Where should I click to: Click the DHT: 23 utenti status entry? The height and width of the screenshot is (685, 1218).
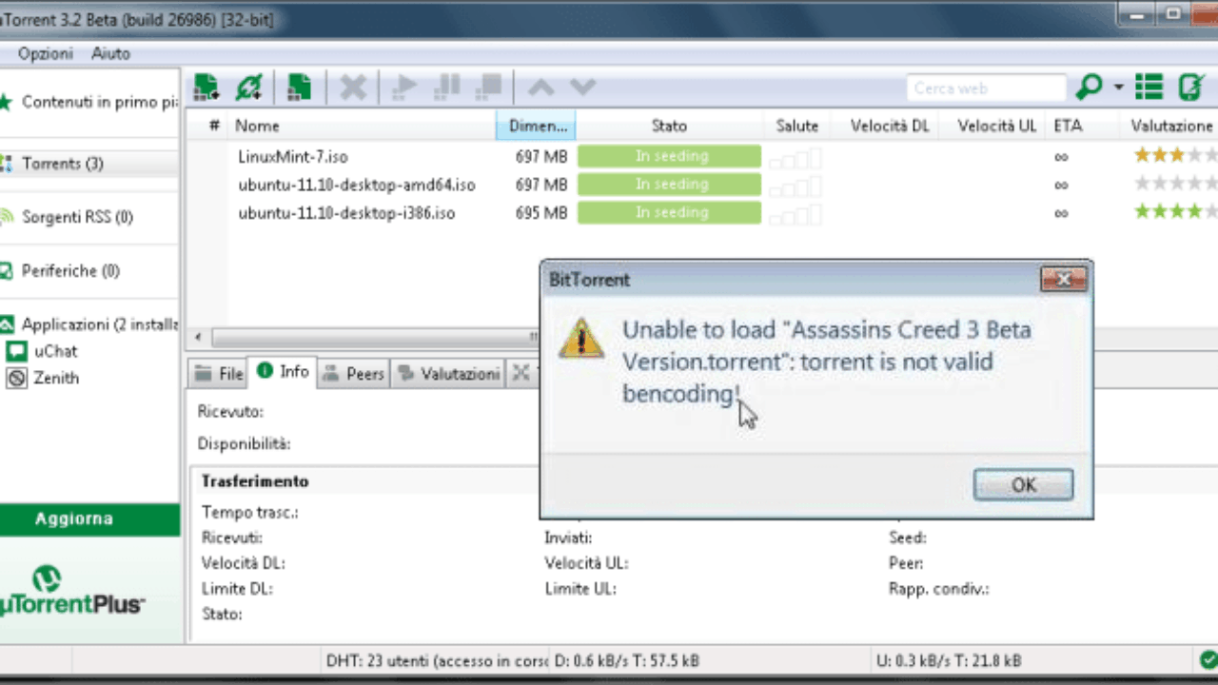click(x=437, y=660)
